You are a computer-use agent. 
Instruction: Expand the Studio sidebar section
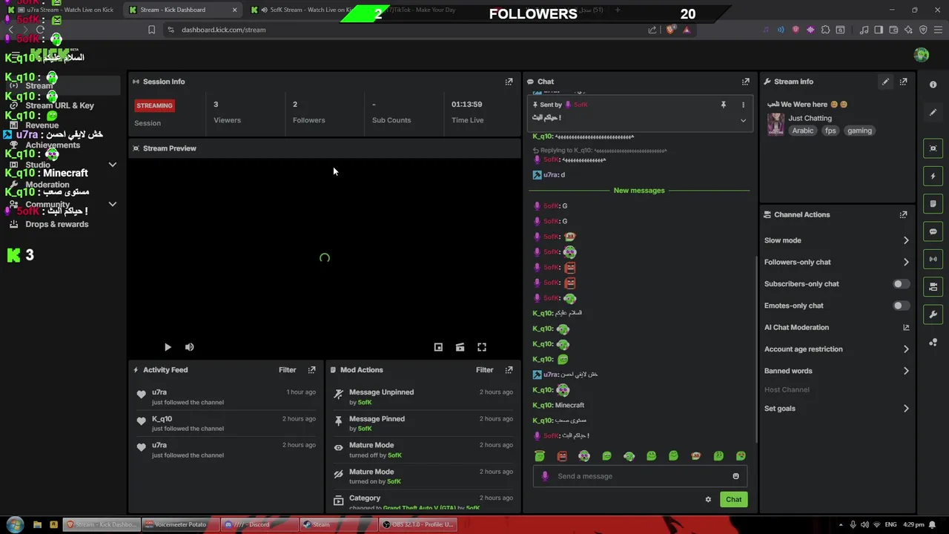pos(113,165)
